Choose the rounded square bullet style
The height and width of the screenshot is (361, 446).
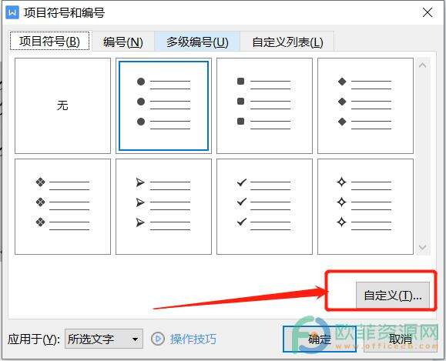pyautogui.click(x=264, y=105)
